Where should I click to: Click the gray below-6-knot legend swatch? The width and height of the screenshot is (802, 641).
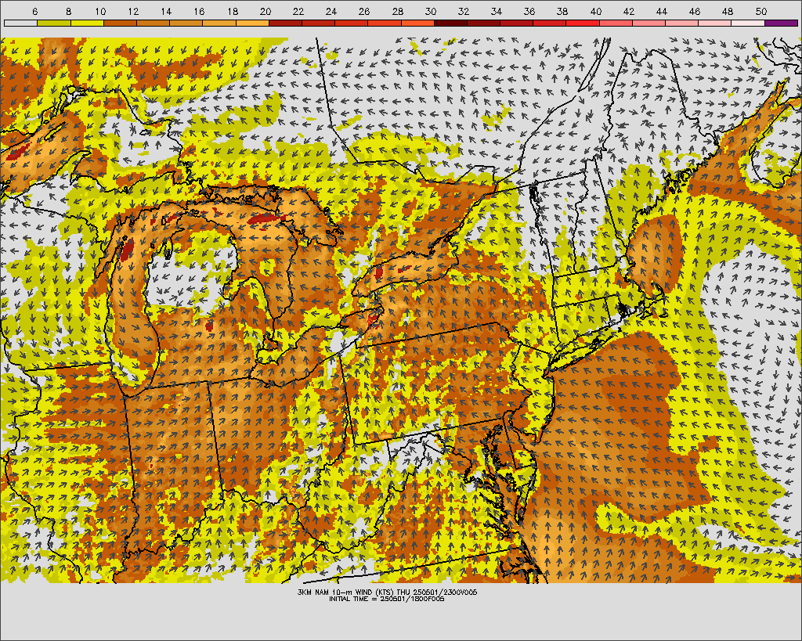tap(20, 23)
